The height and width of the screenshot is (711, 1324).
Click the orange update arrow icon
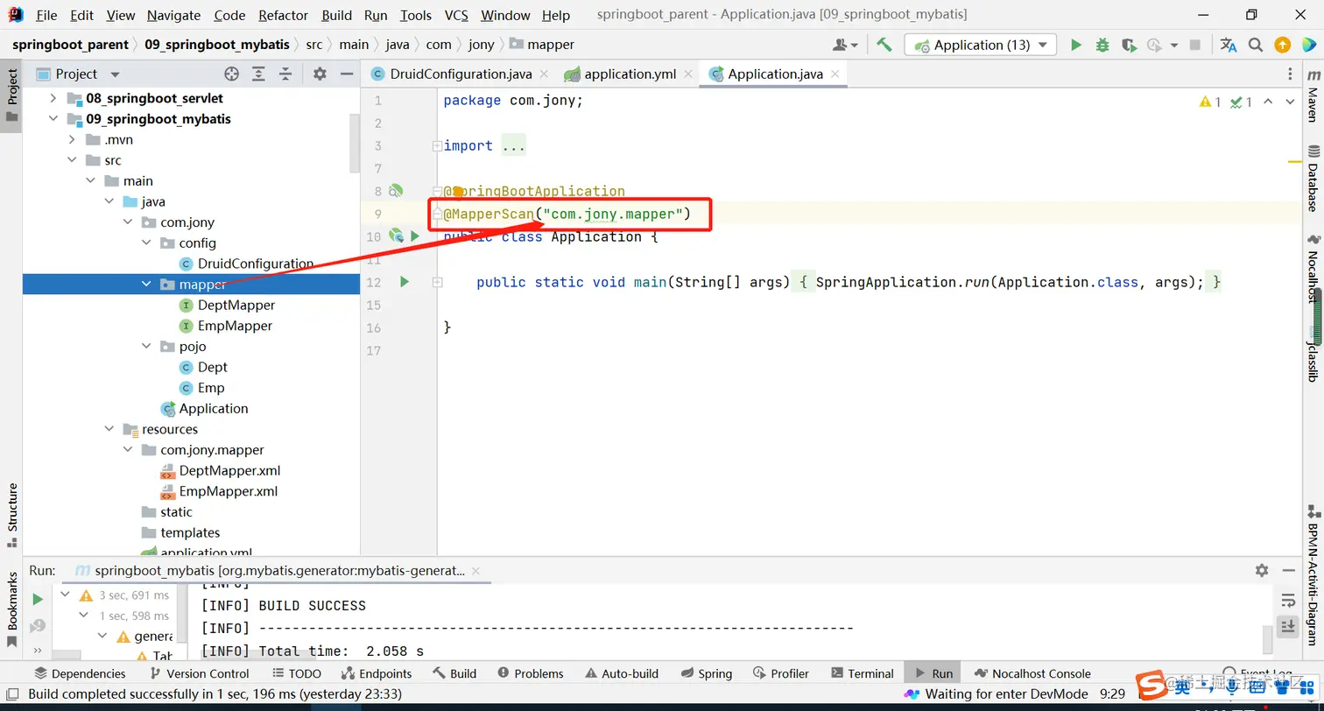1282,45
